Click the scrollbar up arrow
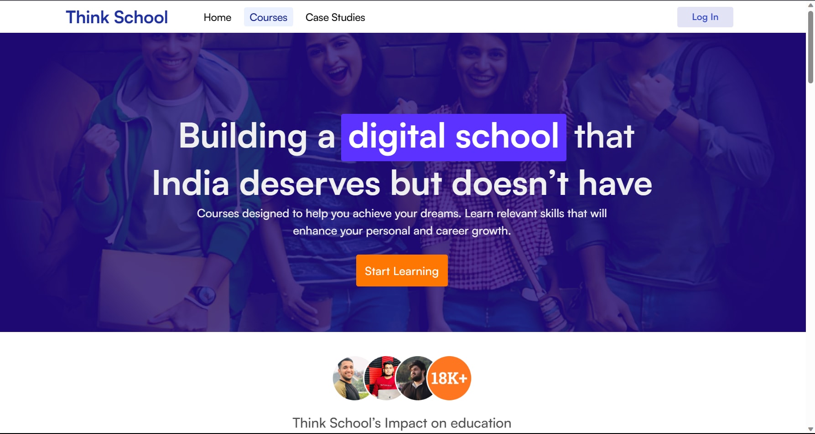The height and width of the screenshot is (434, 815). pos(810,5)
